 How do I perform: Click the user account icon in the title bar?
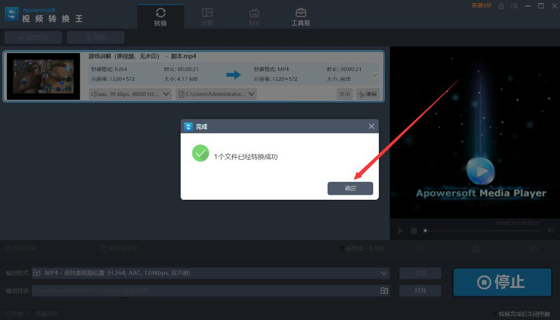coord(501,6)
